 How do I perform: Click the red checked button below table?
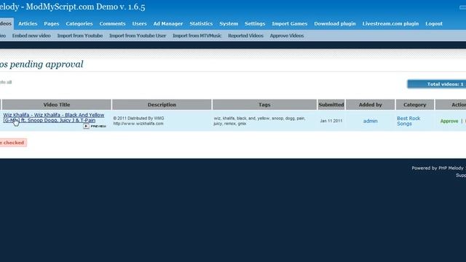13,143
